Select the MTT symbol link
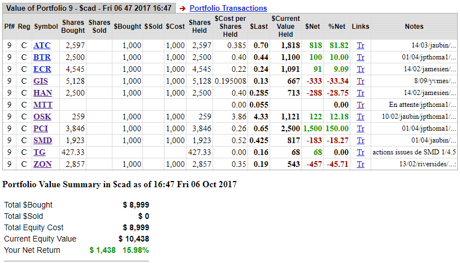Image resolution: width=460 pixels, height=263 pixels. (x=42, y=105)
